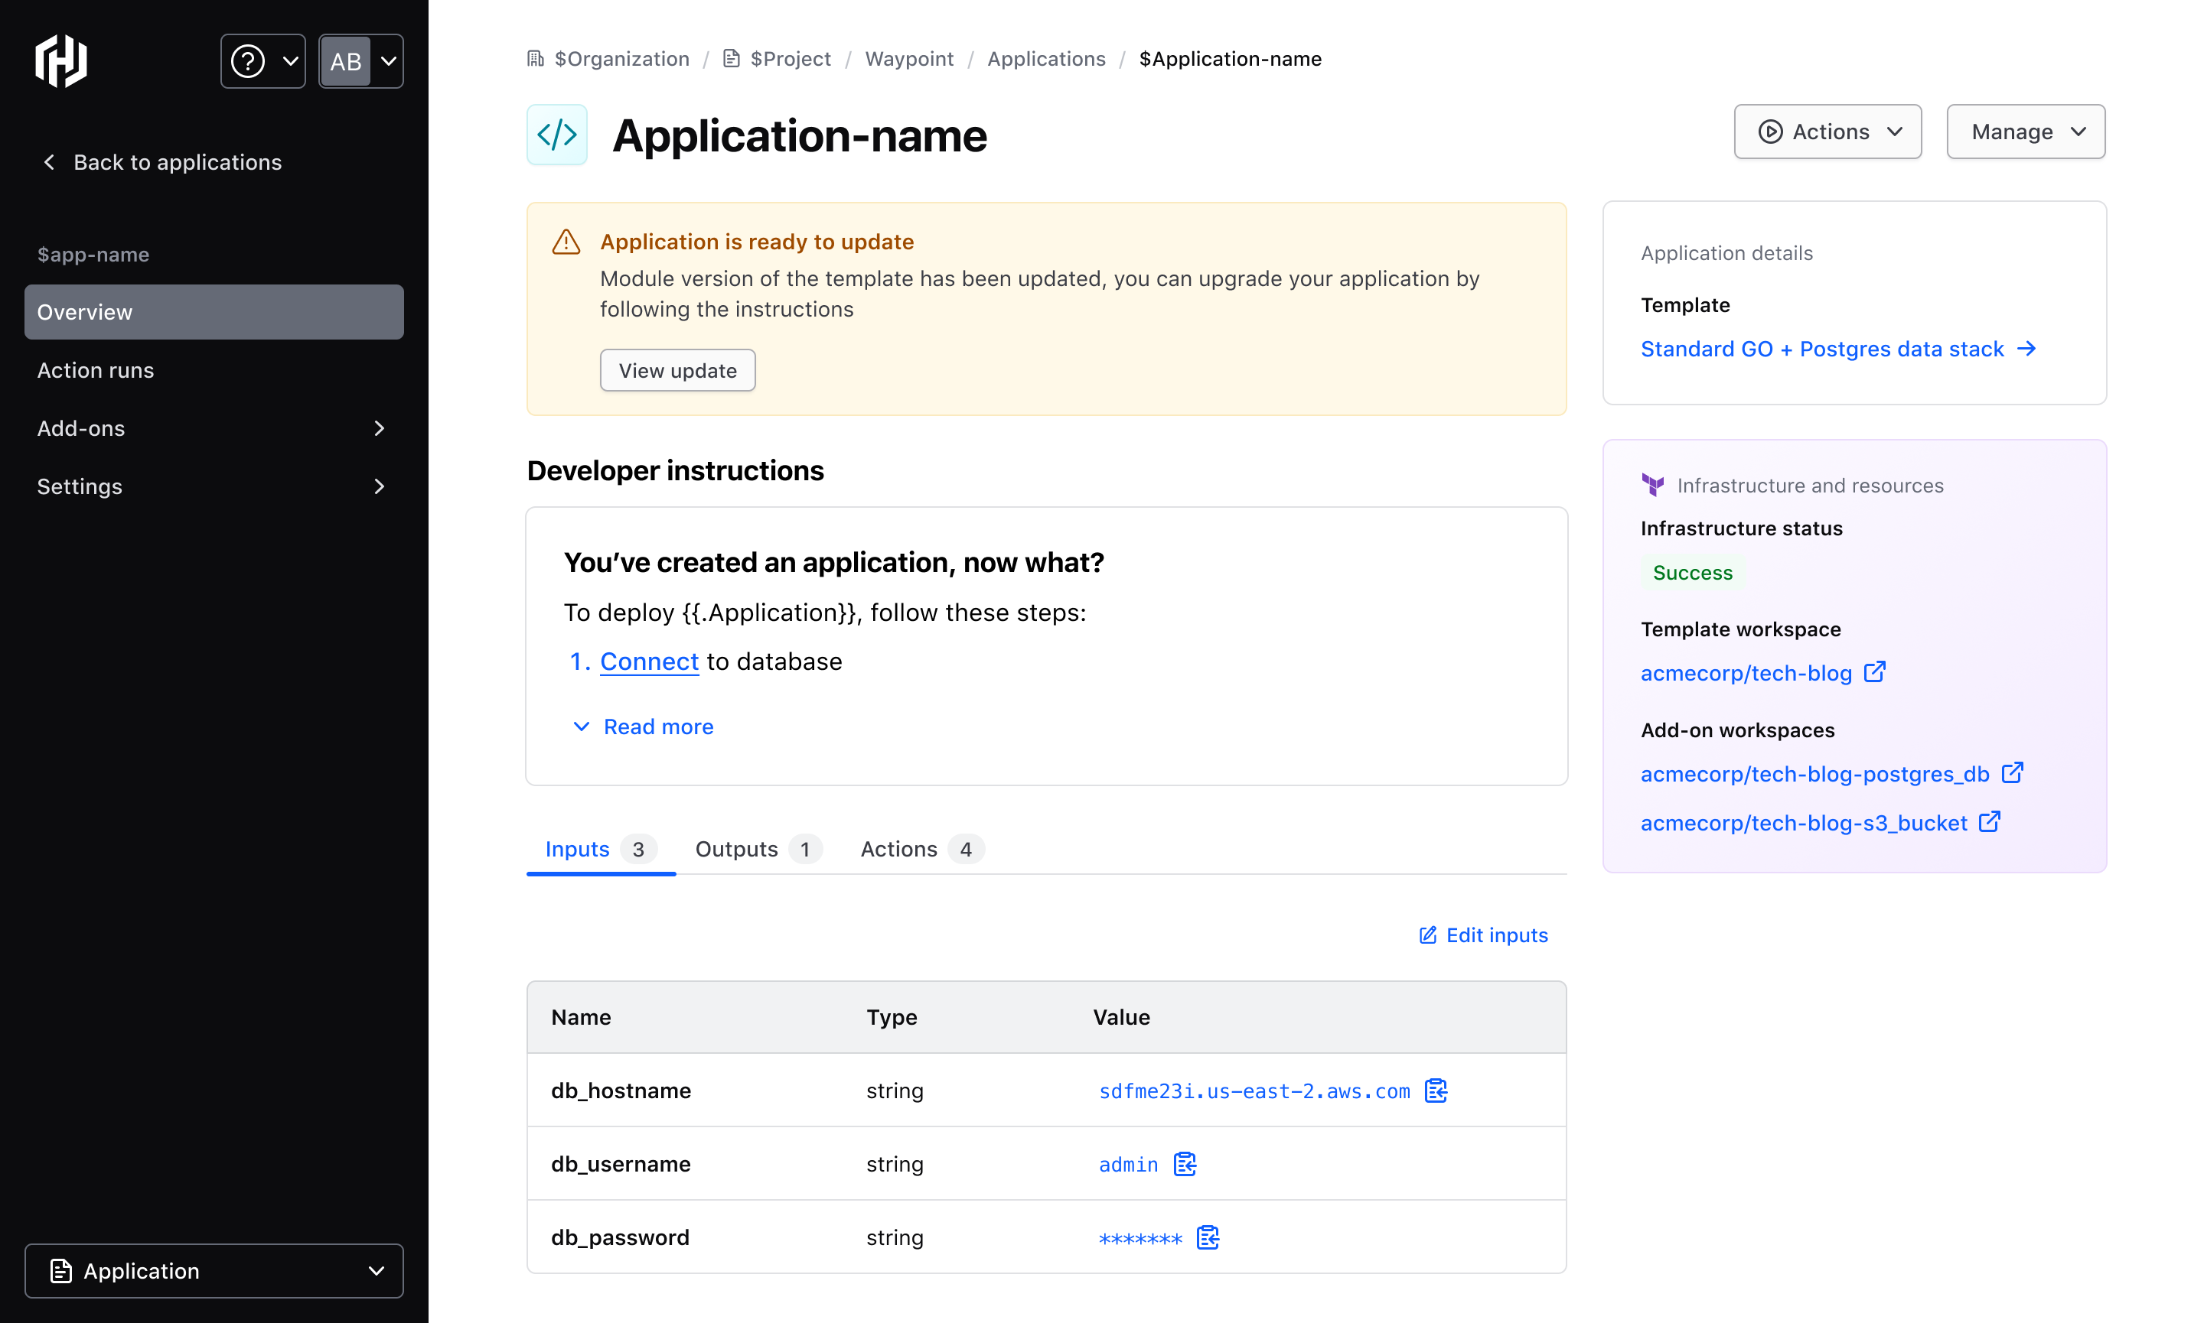Expand the Add-ons sidebar section

coord(214,428)
